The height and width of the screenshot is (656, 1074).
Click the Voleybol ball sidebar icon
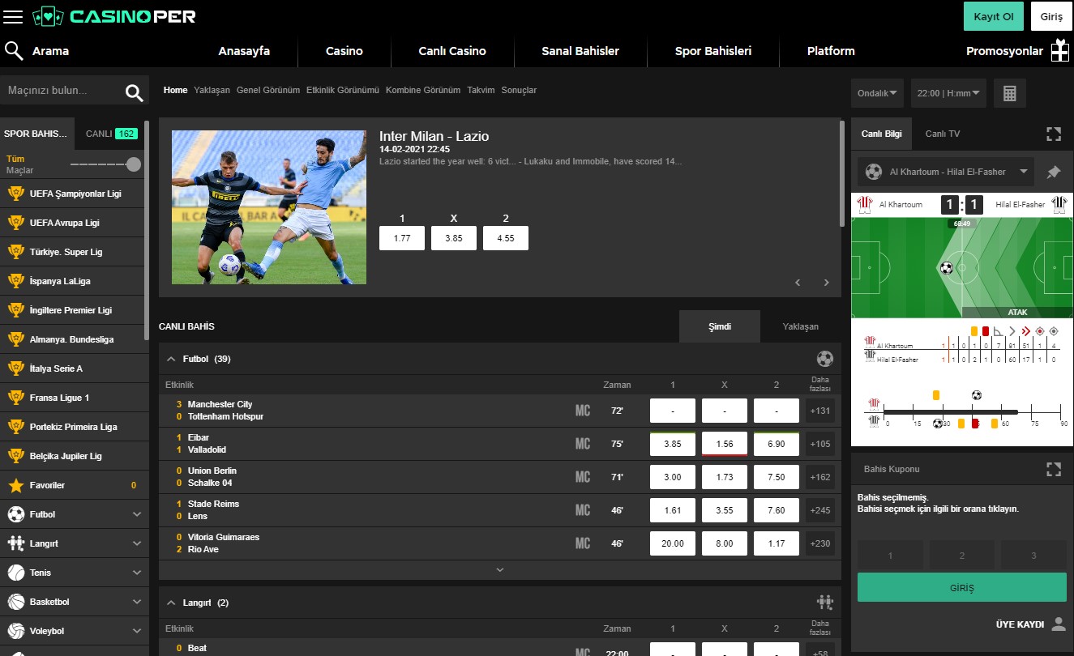click(15, 631)
